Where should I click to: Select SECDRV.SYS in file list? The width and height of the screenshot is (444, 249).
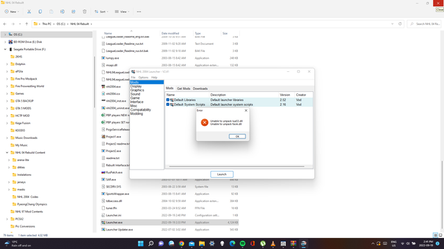[x=169, y=187]
